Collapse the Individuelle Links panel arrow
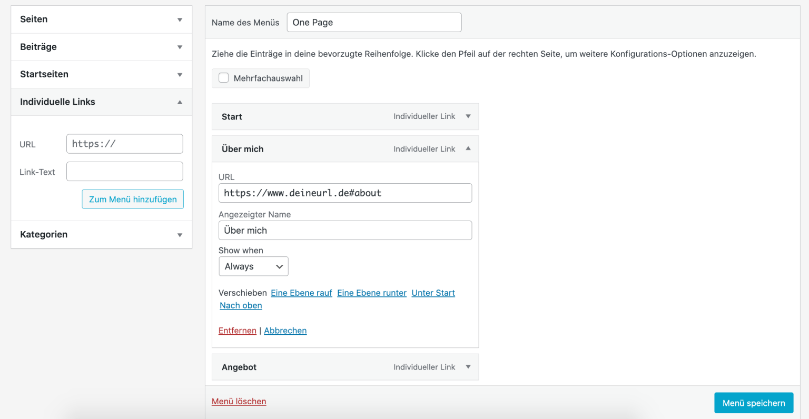 tap(180, 102)
